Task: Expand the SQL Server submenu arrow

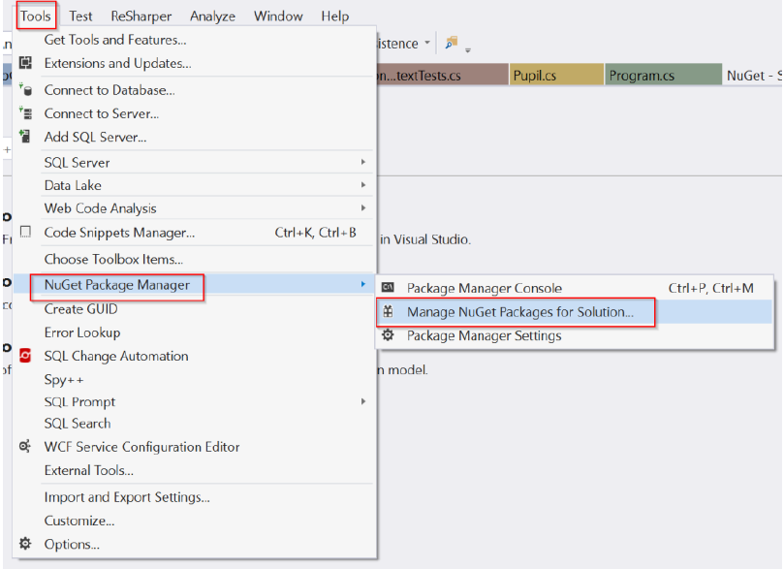Action: point(363,162)
